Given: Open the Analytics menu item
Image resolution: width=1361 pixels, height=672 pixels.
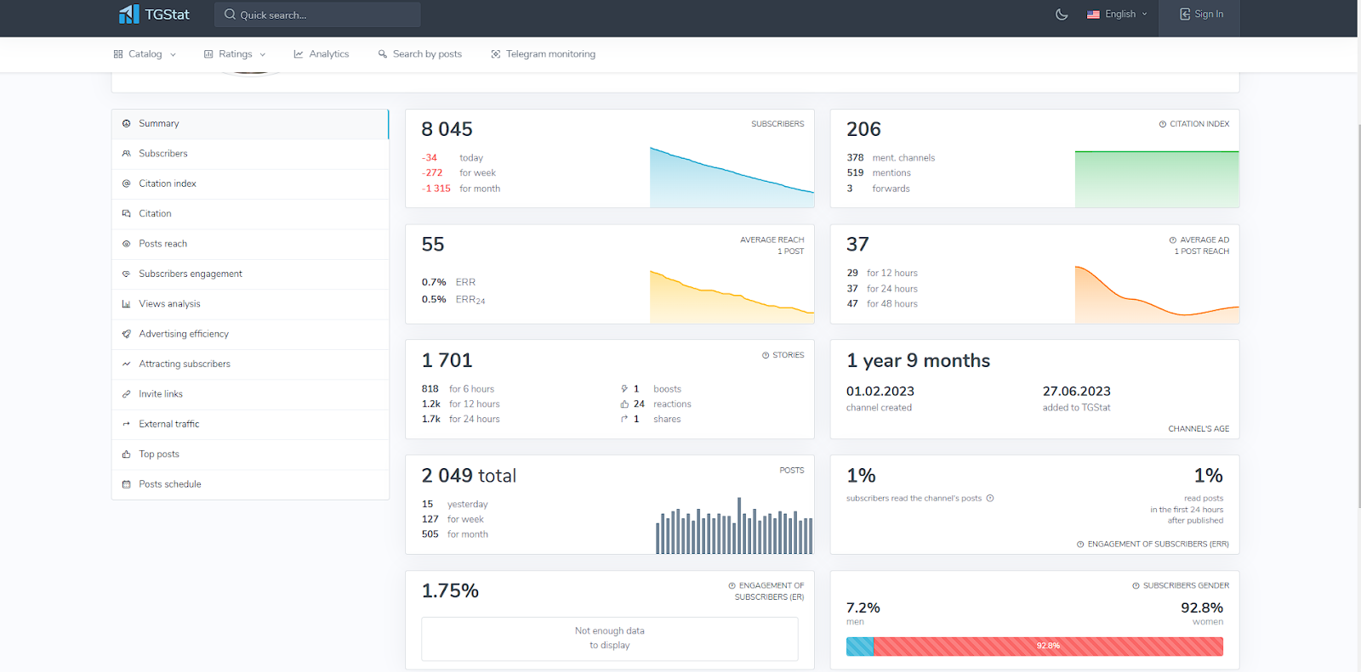Looking at the screenshot, I should point(322,54).
